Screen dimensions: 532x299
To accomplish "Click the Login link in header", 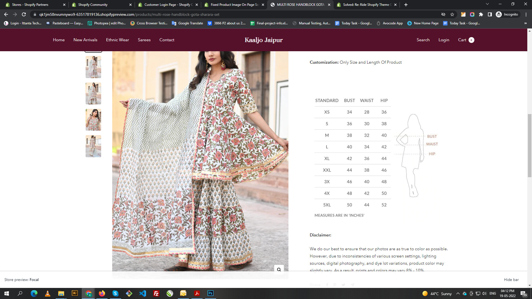I will (x=444, y=40).
